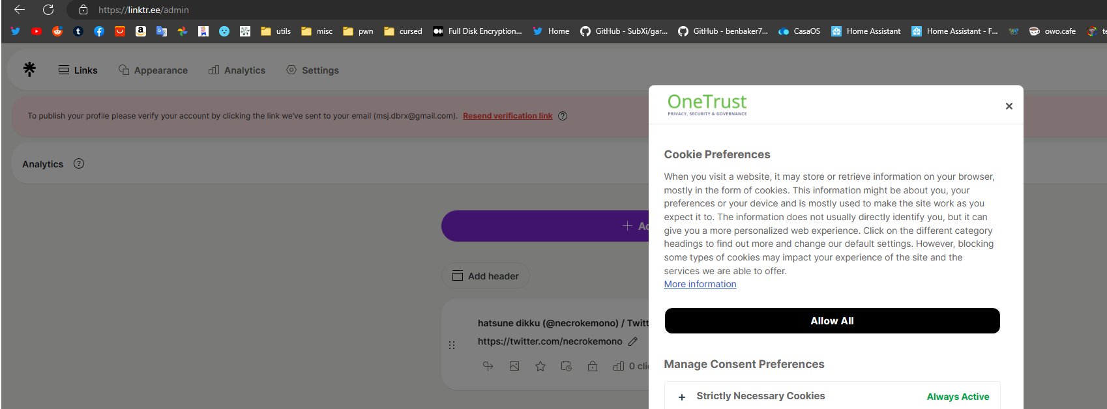1107x409 pixels.
Task: Open the utils bookmarks folder
Action: (276, 31)
